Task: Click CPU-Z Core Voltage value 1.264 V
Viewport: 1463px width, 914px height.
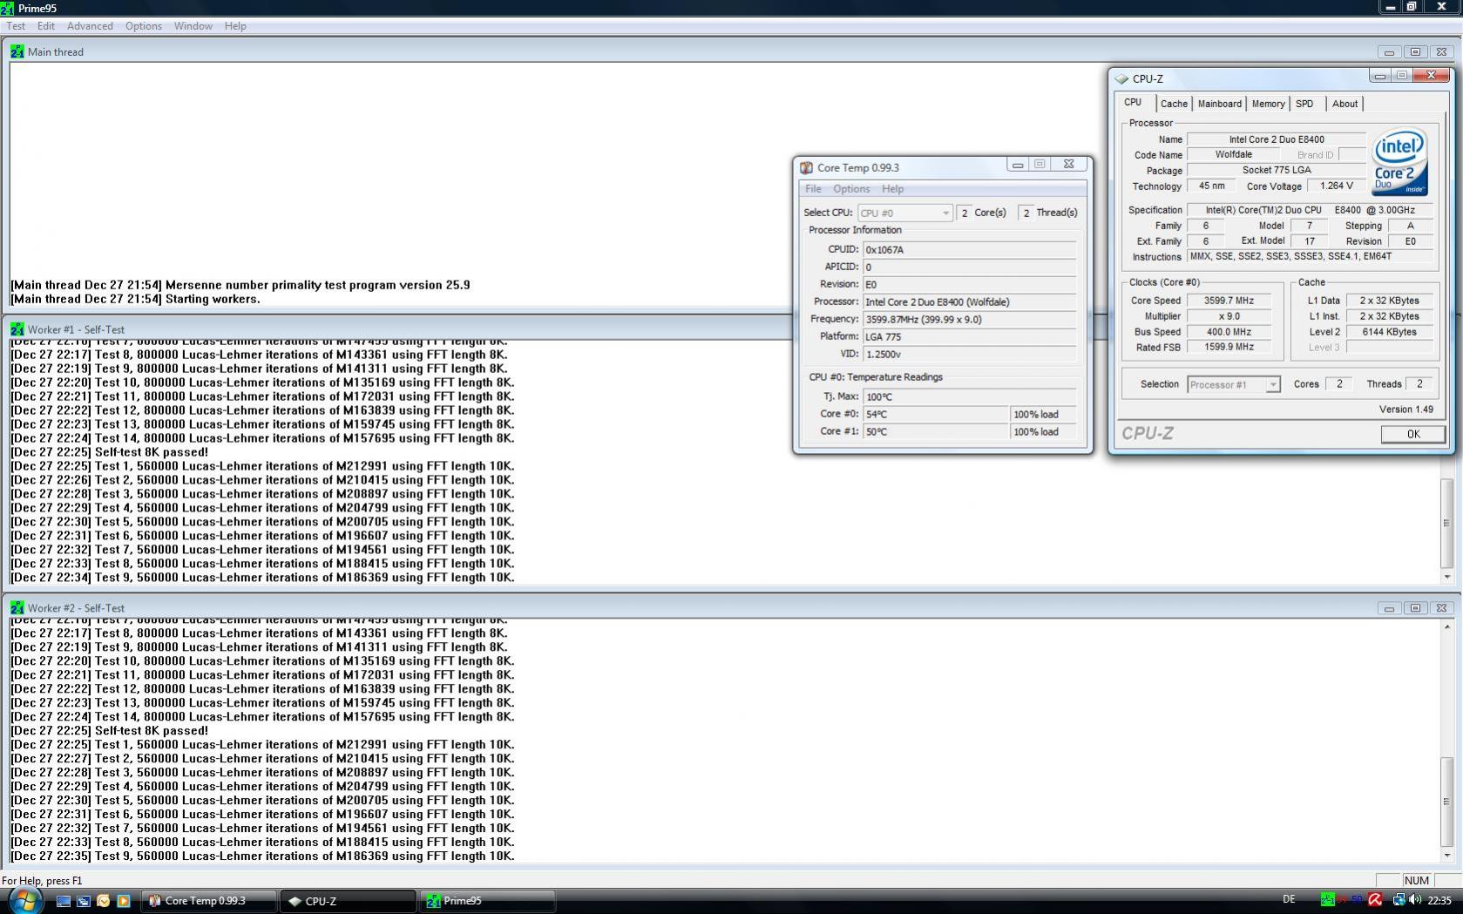Action: (x=1336, y=186)
